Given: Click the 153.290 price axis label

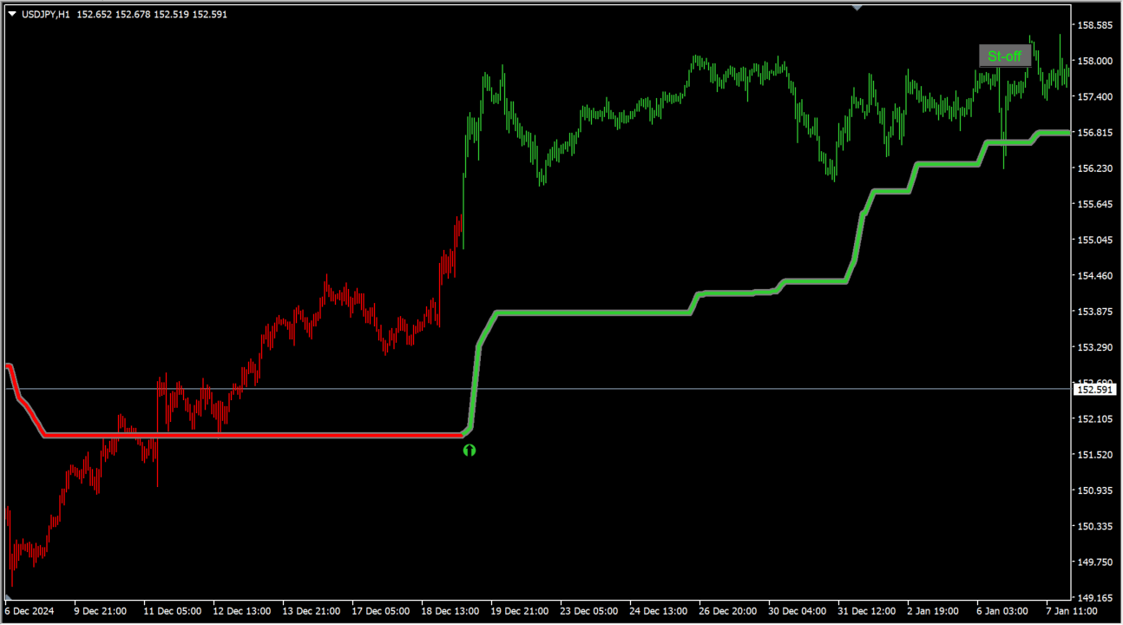Looking at the screenshot, I should coord(1094,347).
